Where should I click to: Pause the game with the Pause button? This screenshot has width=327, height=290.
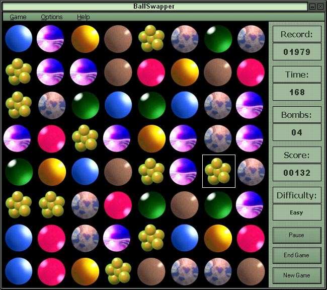297,235
